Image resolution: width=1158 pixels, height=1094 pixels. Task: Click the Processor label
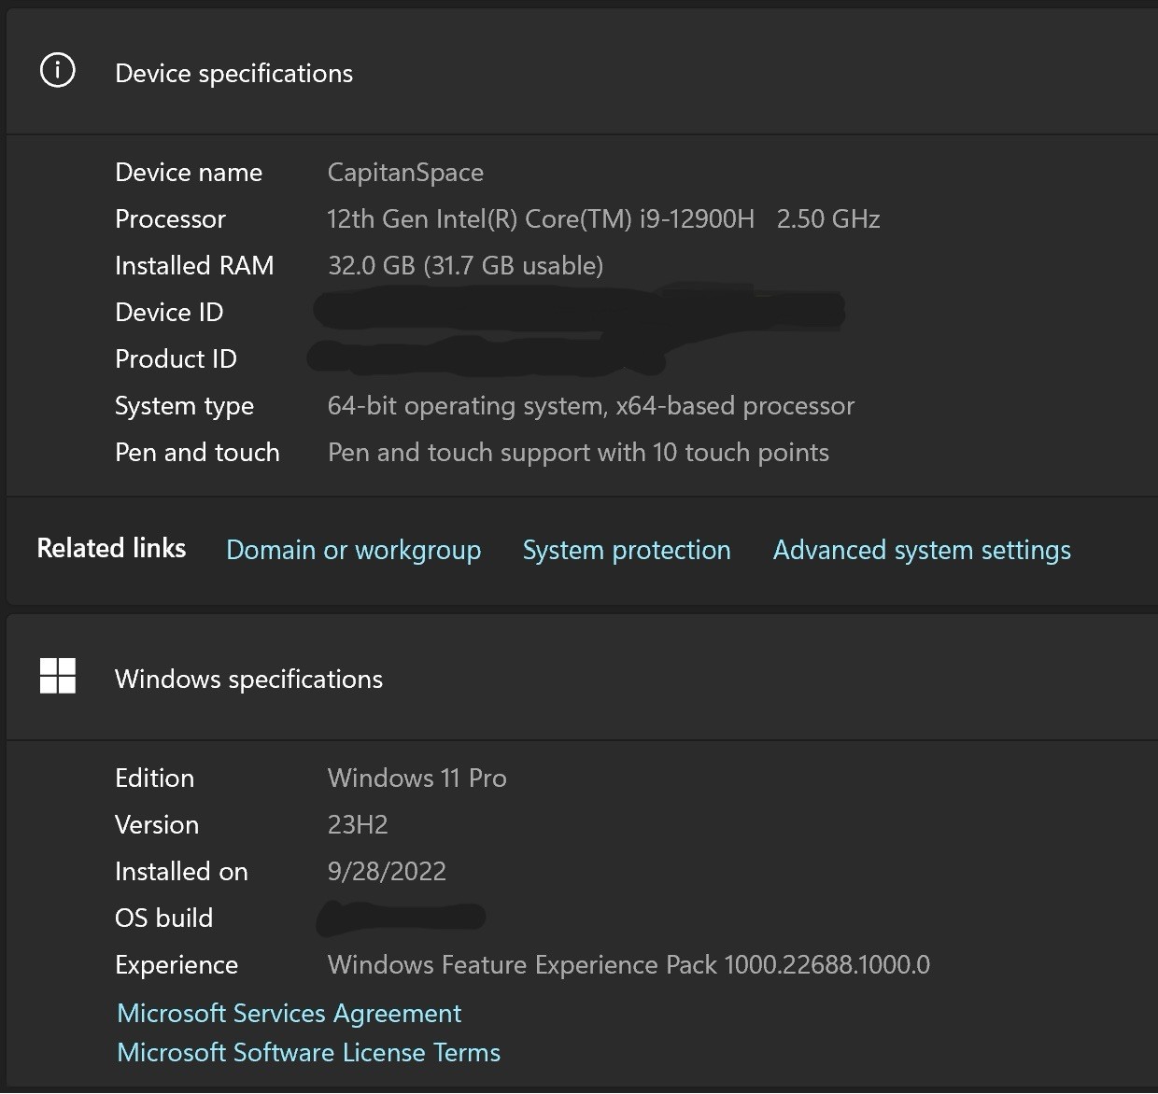tap(170, 218)
